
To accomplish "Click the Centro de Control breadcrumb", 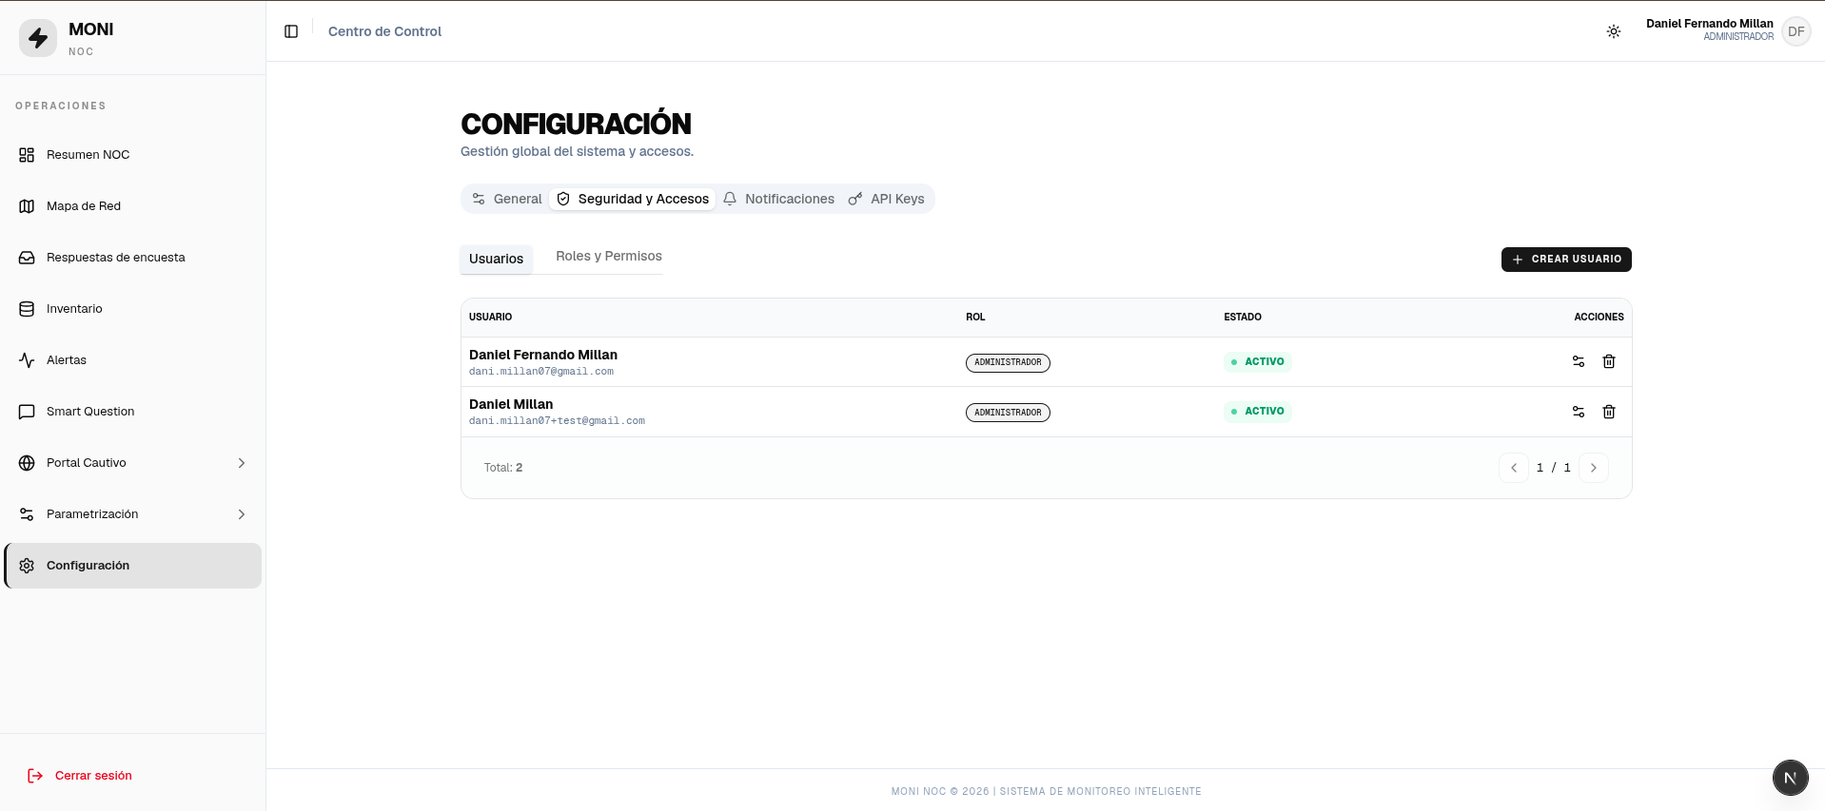I will coord(384,31).
